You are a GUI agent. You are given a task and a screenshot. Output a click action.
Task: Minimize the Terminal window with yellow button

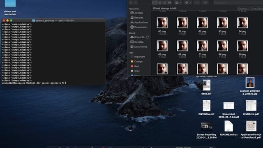(7, 21)
